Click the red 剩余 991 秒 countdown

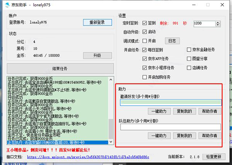[173, 23]
